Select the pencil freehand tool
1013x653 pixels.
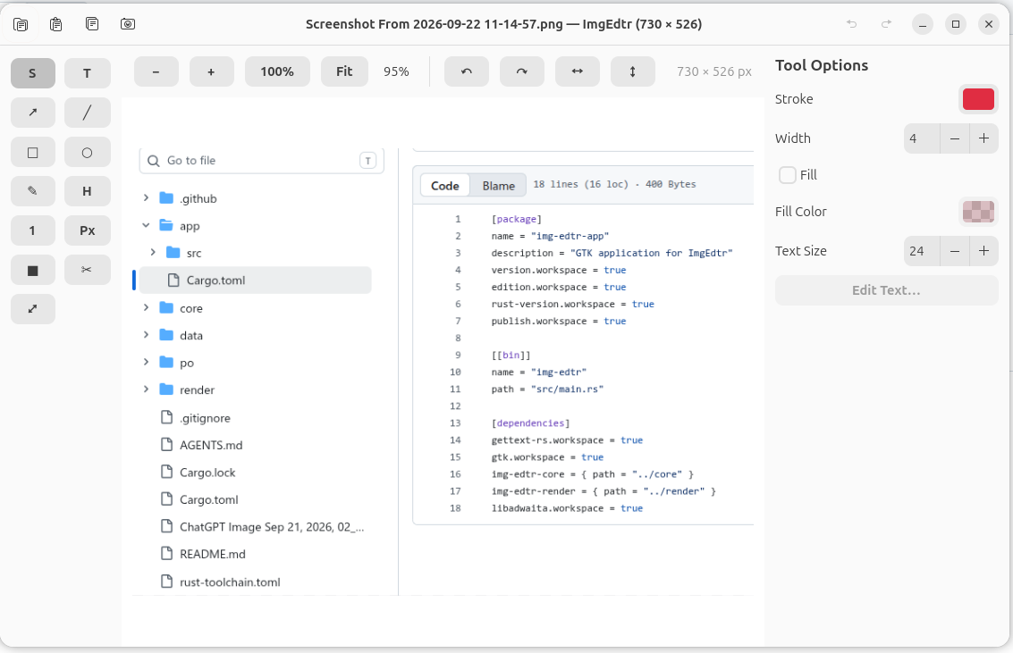click(33, 191)
